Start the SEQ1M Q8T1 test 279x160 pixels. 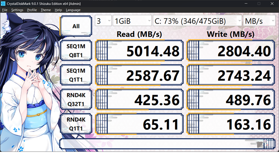click(x=76, y=51)
